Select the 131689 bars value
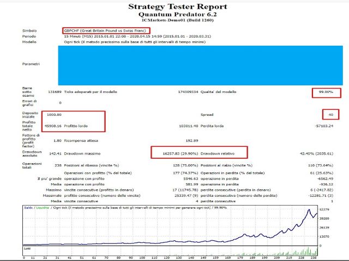 (55, 92)
